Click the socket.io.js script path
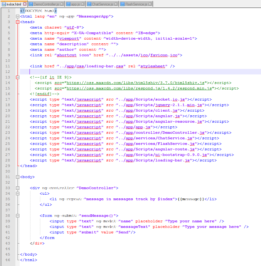Image resolution: width=261 pixels, height=266 pixels. click(x=152, y=99)
